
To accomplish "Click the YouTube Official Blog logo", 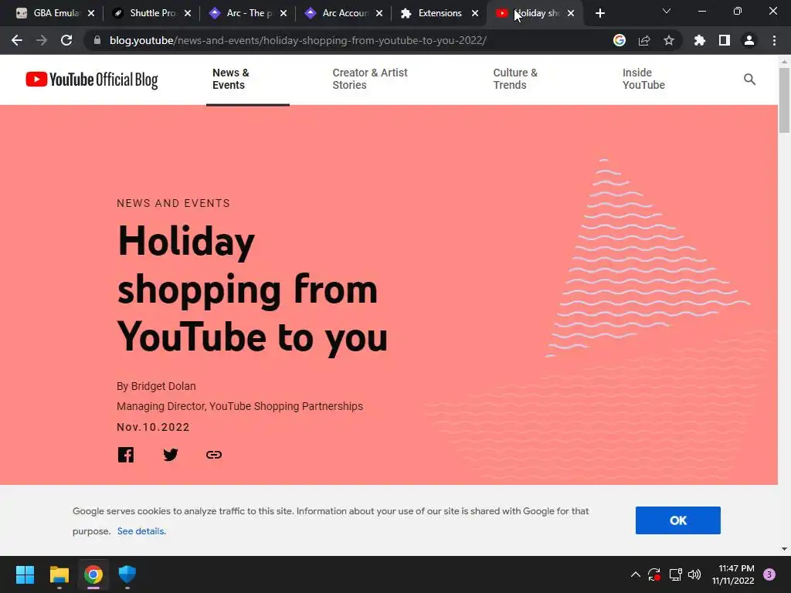I will point(92,80).
